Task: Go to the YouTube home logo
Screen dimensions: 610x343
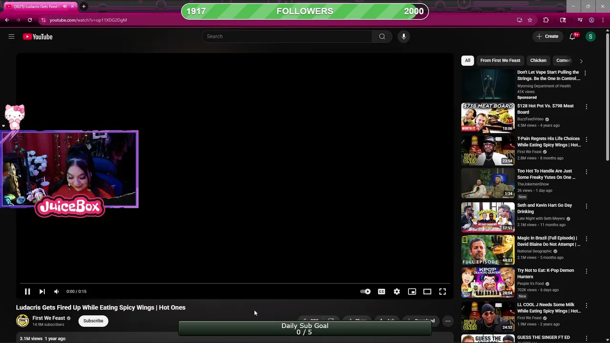Action: [x=38, y=37]
